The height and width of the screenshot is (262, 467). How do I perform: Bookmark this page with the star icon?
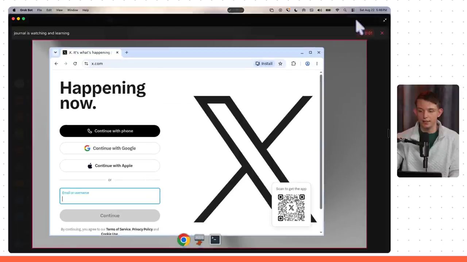280,64
